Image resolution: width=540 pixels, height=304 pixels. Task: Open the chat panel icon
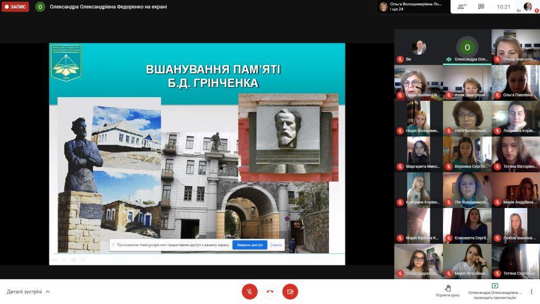point(481,7)
